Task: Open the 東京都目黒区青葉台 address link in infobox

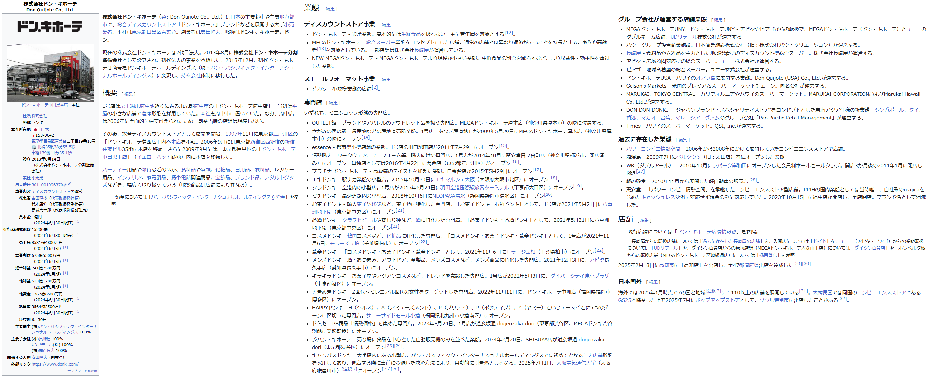Action: (x=49, y=141)
